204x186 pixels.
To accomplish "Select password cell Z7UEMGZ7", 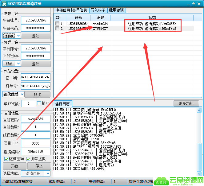I will [x=101, y=29].
